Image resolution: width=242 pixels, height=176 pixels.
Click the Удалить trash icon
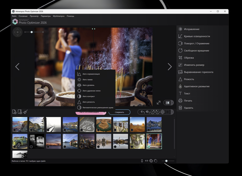pos(180,108)
